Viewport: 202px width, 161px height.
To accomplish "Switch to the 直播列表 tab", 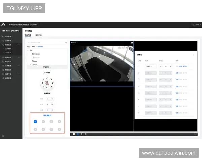I will 38,35.
